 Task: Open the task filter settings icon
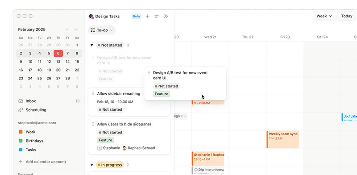click(157, 16)
